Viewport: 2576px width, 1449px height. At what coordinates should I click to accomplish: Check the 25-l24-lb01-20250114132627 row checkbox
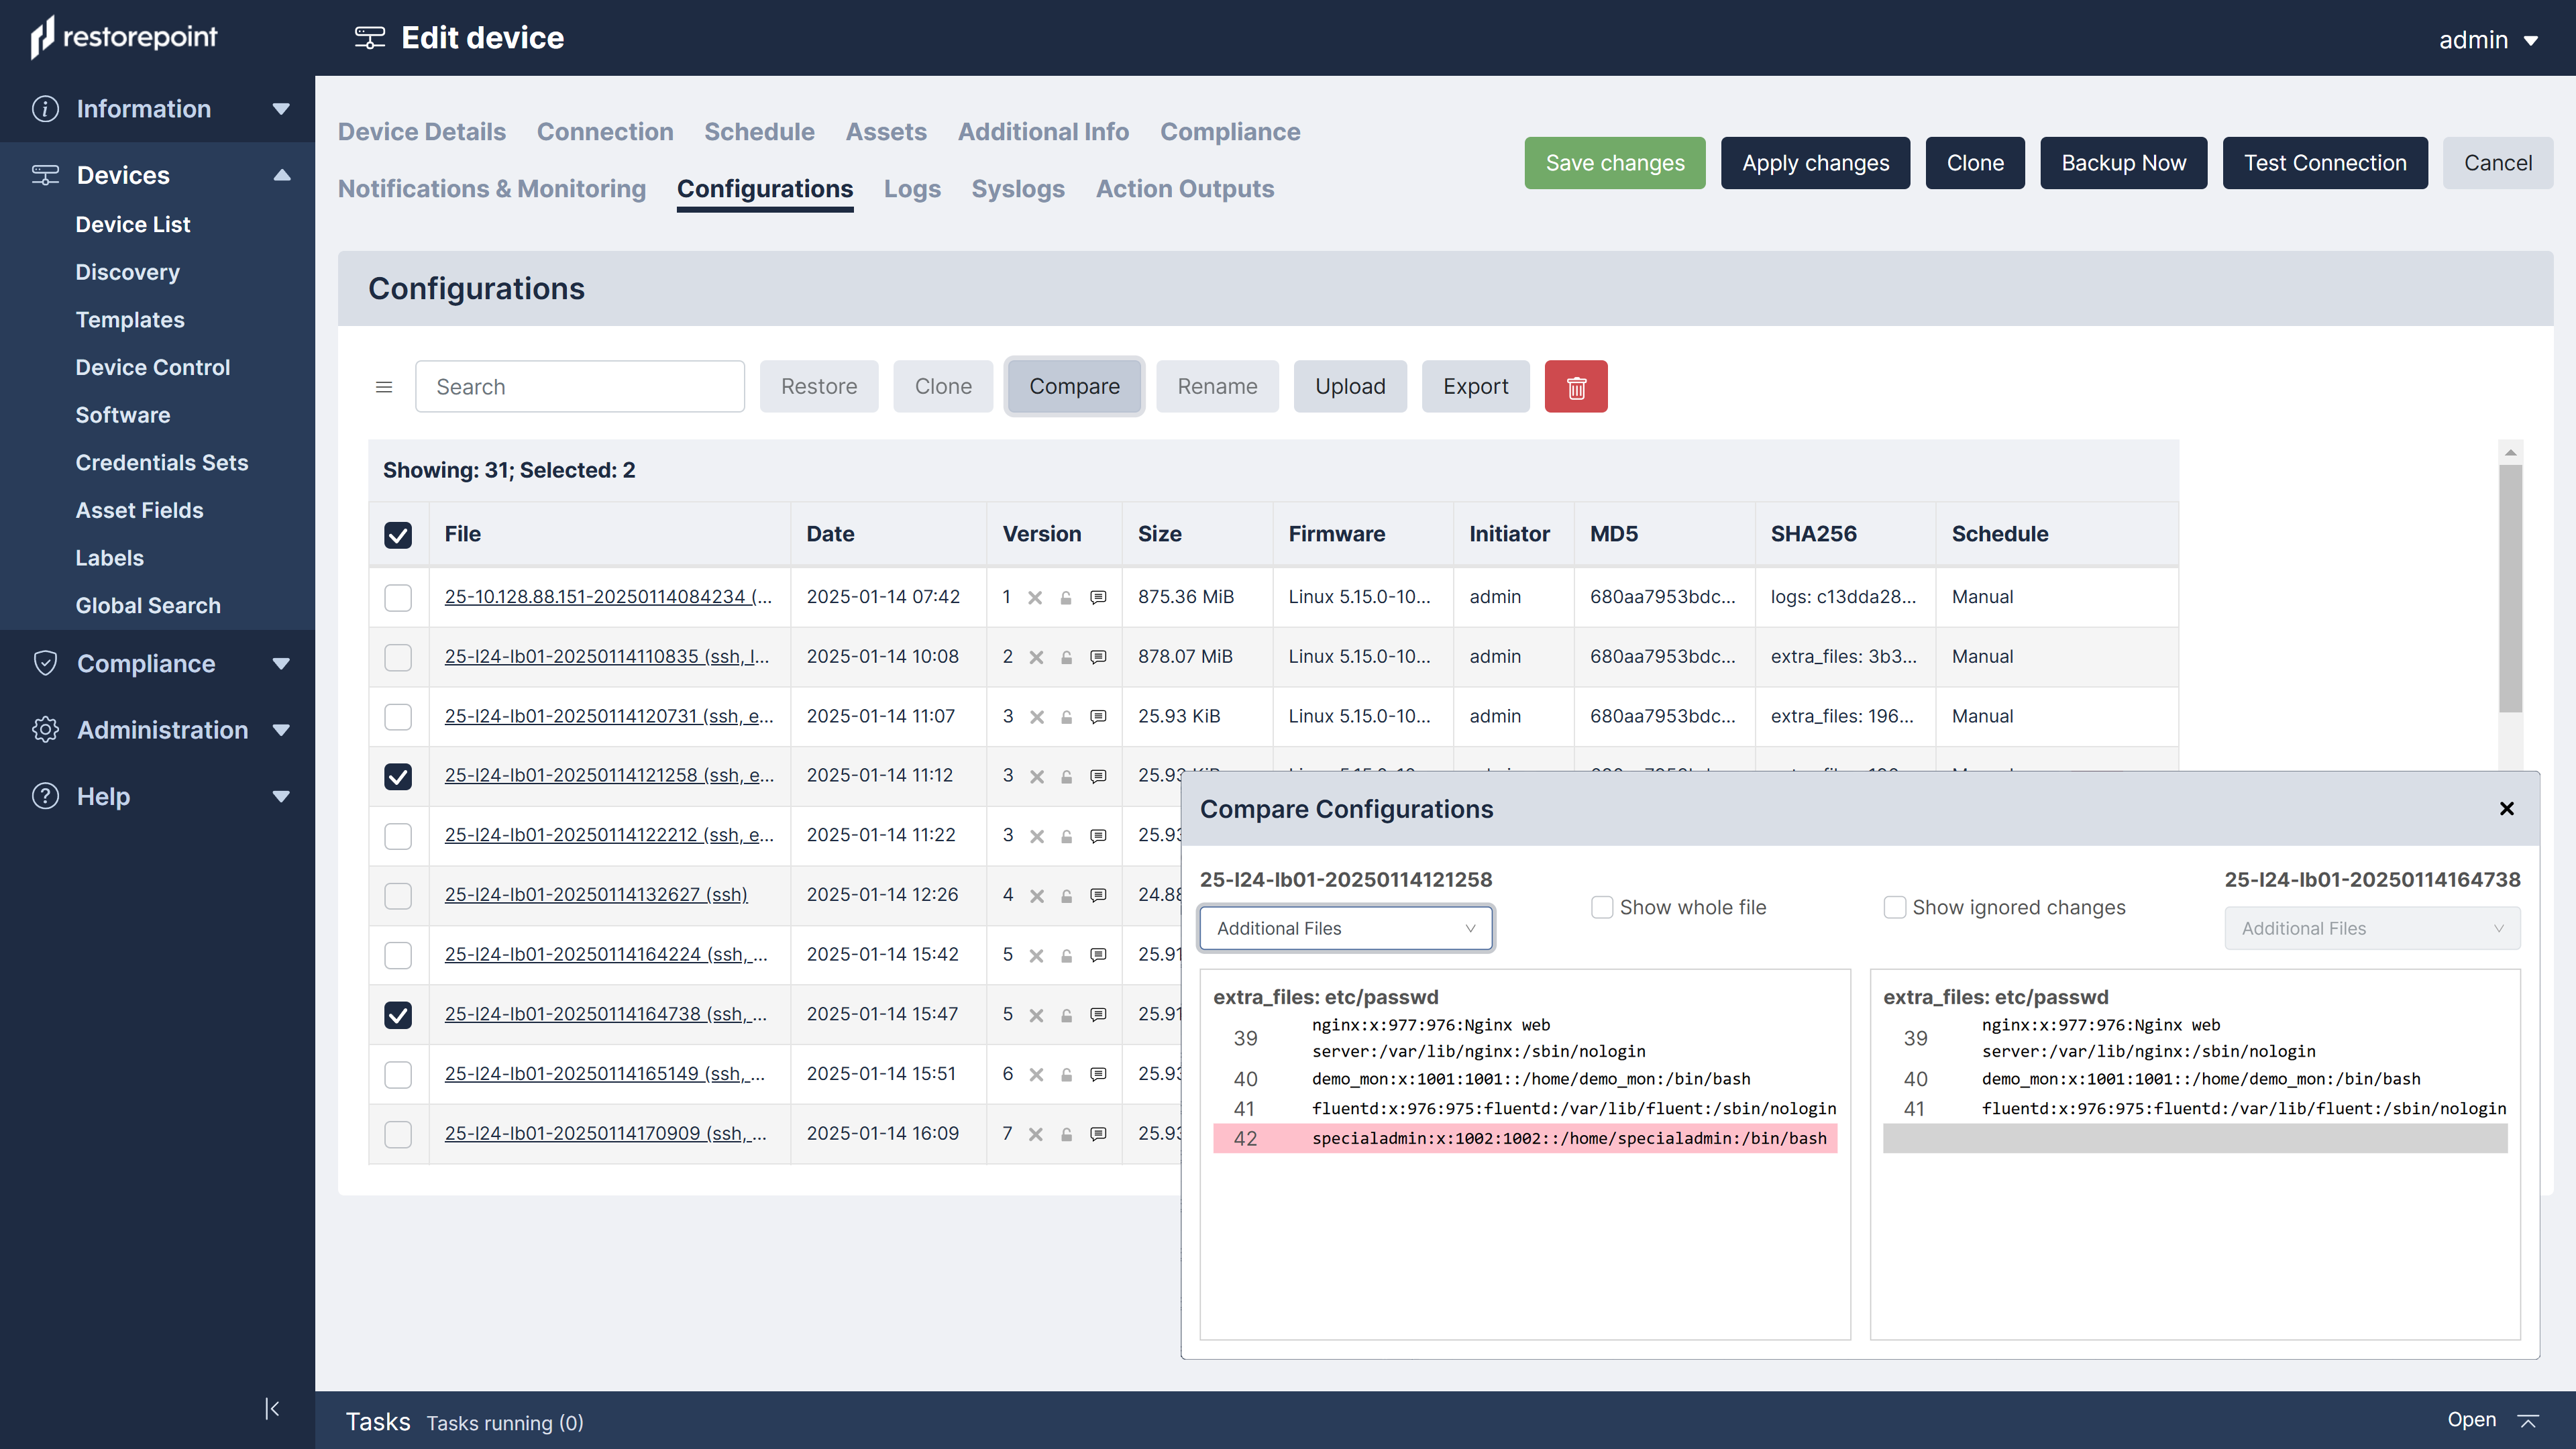[x=398, y=895]
